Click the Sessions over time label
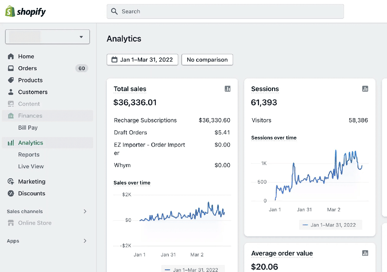The width and height of the screenshot is (387, 272). coord(274,138)
